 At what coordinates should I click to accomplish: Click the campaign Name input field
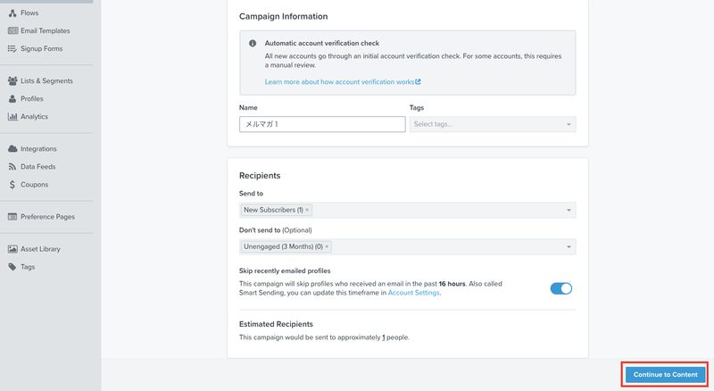pyautogui.click(x=322, y=124)
